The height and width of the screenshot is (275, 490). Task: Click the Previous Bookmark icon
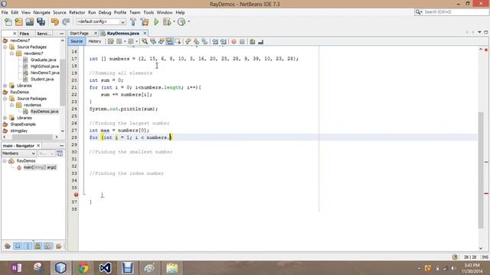(x=188, y=41)
